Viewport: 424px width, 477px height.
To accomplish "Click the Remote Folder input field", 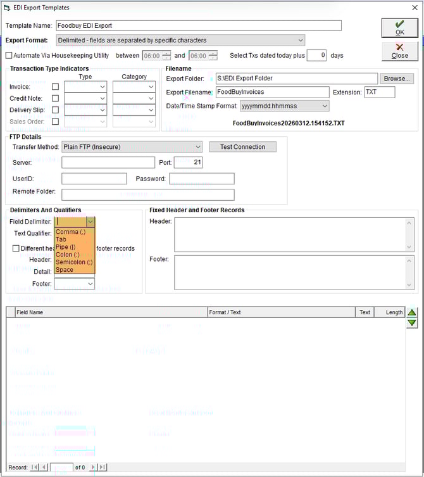I will pos(148,194).
